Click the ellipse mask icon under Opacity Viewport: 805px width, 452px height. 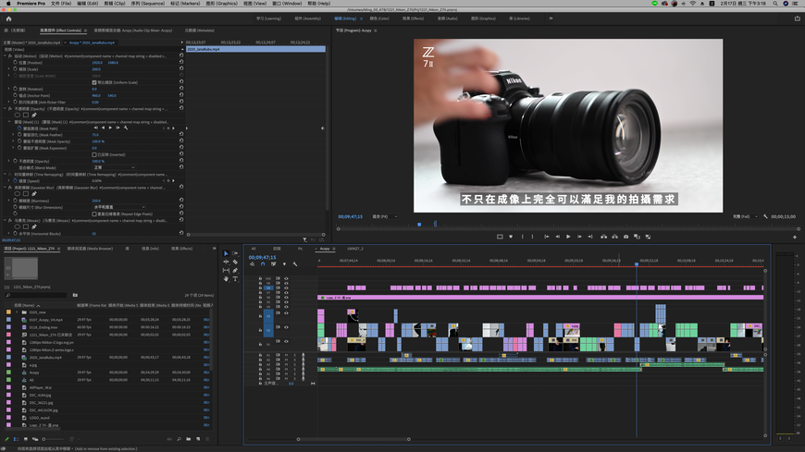pos(16,115)
